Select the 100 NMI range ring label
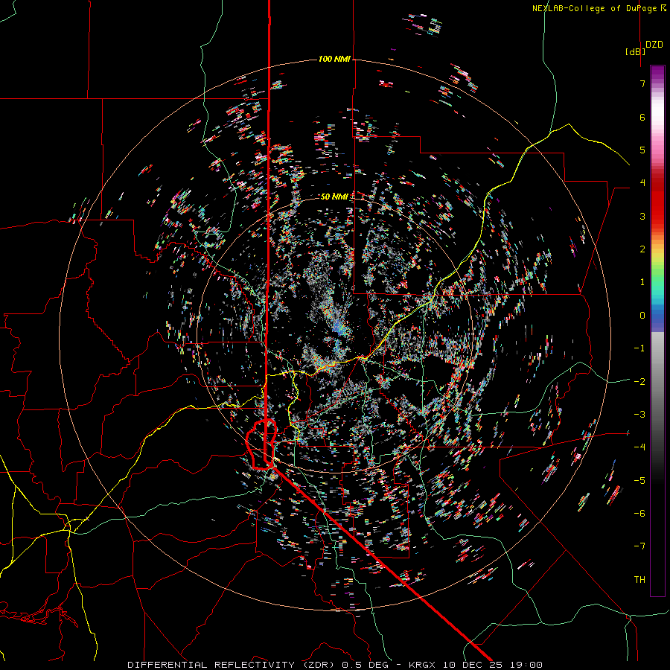 pyautogui.click(x=334, y=59)
